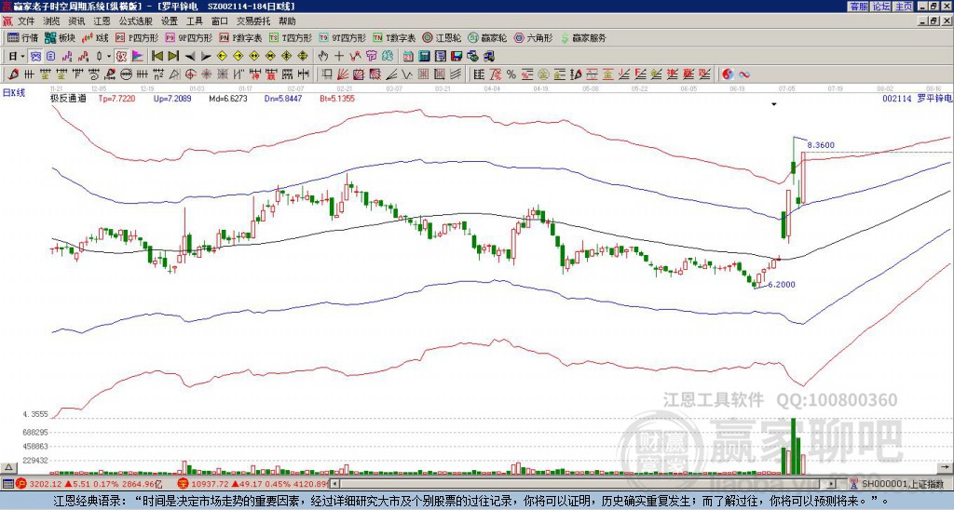954x510 pixels.
Task: Open the T数字表 number table
Action: tap(394, 37)
